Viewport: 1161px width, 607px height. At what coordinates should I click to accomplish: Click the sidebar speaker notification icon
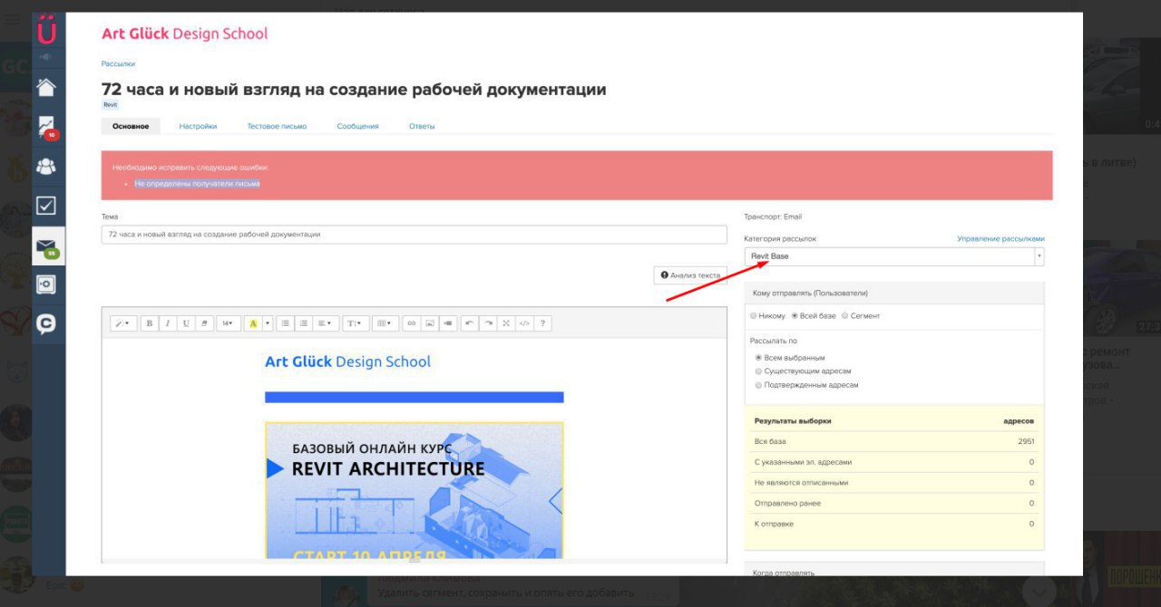pos(46,57)
